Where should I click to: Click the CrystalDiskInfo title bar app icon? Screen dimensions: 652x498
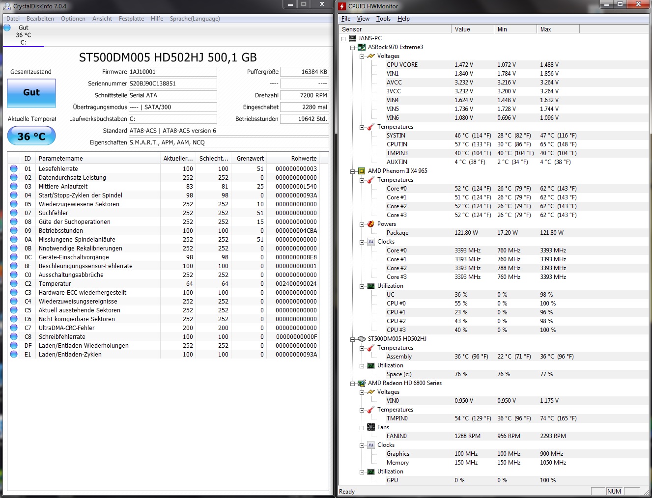pyautogui.click(x=7, y=6)
